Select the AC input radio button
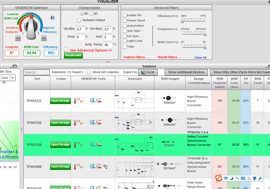Viewport: 270px width, 189px height. point(91,14)
